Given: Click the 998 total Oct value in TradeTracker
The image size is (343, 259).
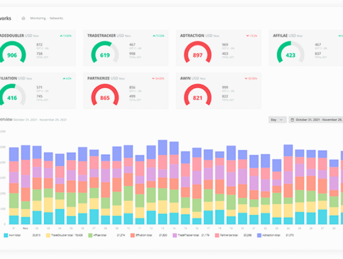Looking at the screenshot, I should pyautogui.click(x=132, y=54).
